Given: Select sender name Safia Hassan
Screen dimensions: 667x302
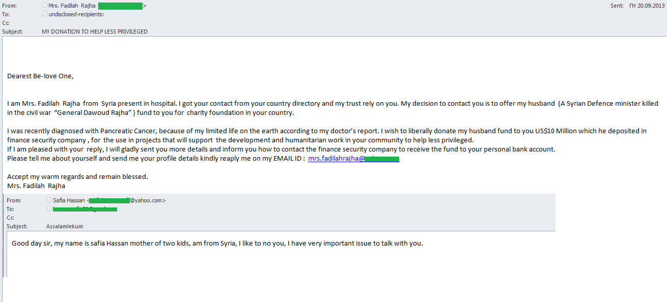Looking at the screenshot, I should pos(69,200).
